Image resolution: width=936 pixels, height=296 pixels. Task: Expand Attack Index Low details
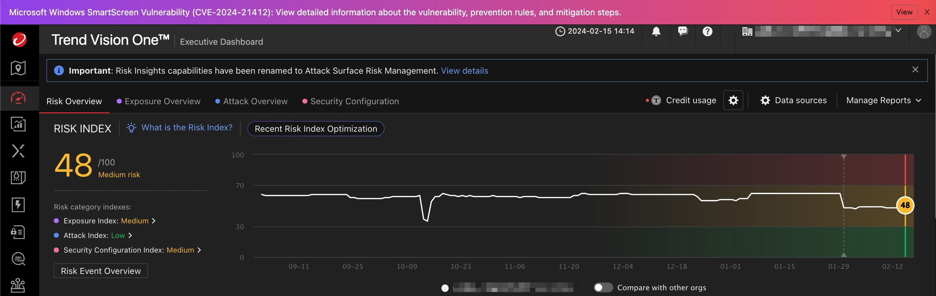point(130,236)
